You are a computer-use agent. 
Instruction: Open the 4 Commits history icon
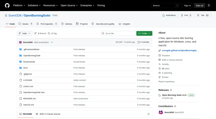pyautogui.click(x=139, y=42)
